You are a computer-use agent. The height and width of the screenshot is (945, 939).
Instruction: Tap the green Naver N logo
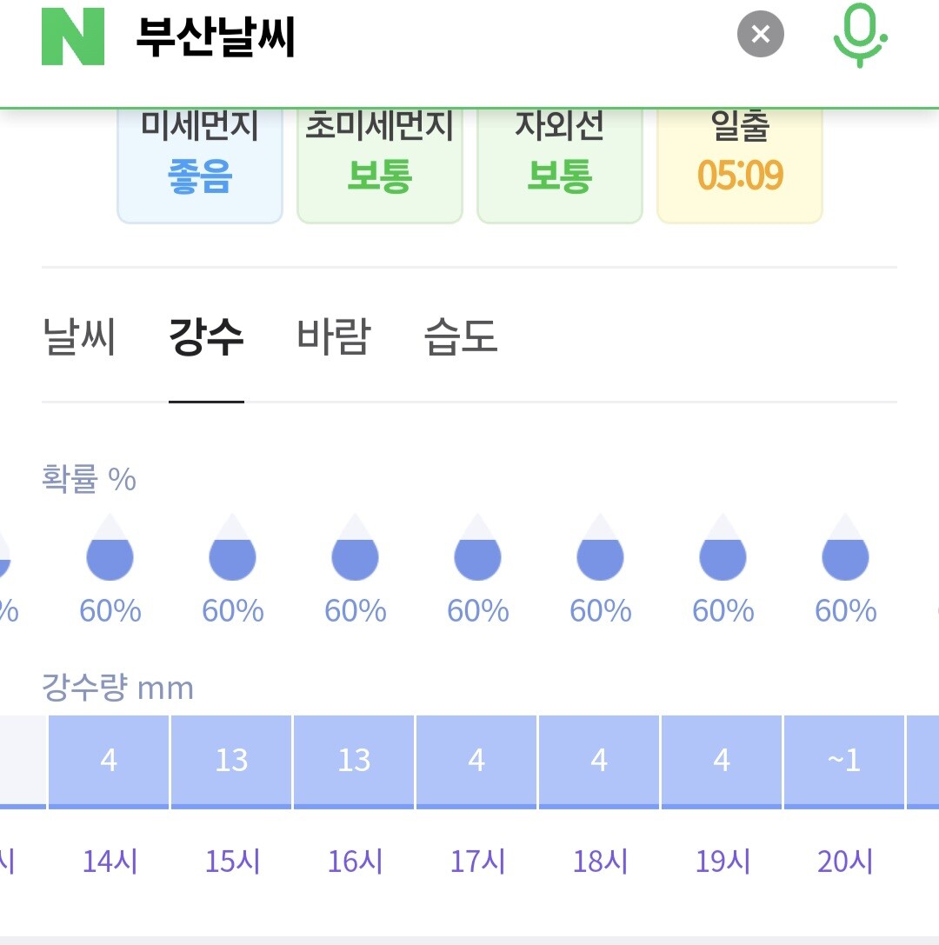click(73, 37)
